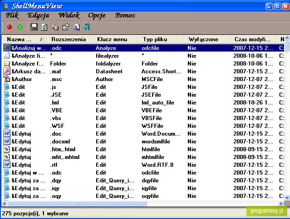Click icon of &Analyze fi... filealyzer row
The height and width of the screenshot is (219, 290).
[x=7, y=56]
